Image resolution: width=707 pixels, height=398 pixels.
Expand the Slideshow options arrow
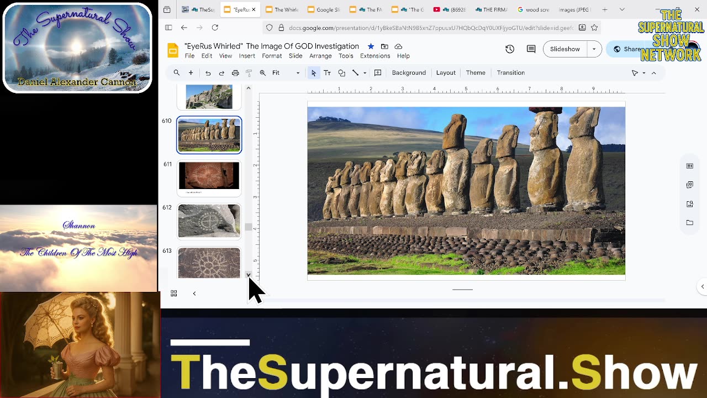[x=594, y=49]
